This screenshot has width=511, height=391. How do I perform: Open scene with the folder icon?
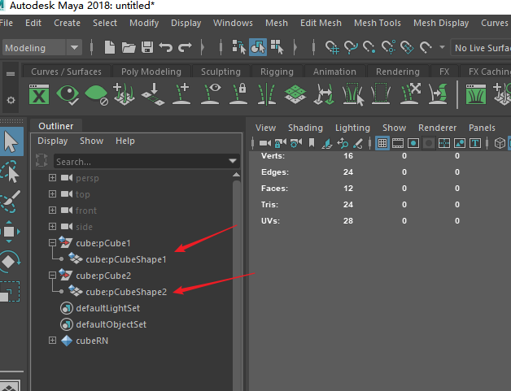[129, 48]
